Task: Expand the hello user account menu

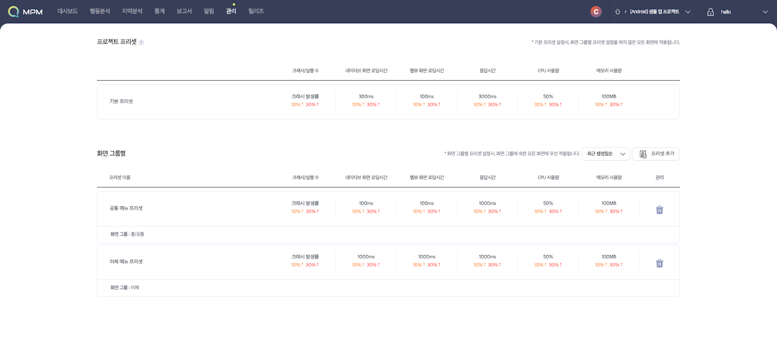Action: coord(765,12)
